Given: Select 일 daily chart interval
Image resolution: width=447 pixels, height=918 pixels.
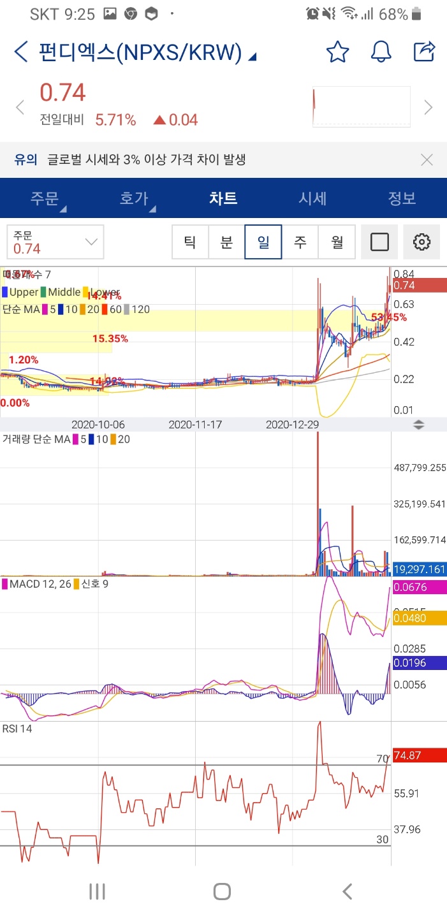Looking at the screenshot, I should tap(263, 242).
